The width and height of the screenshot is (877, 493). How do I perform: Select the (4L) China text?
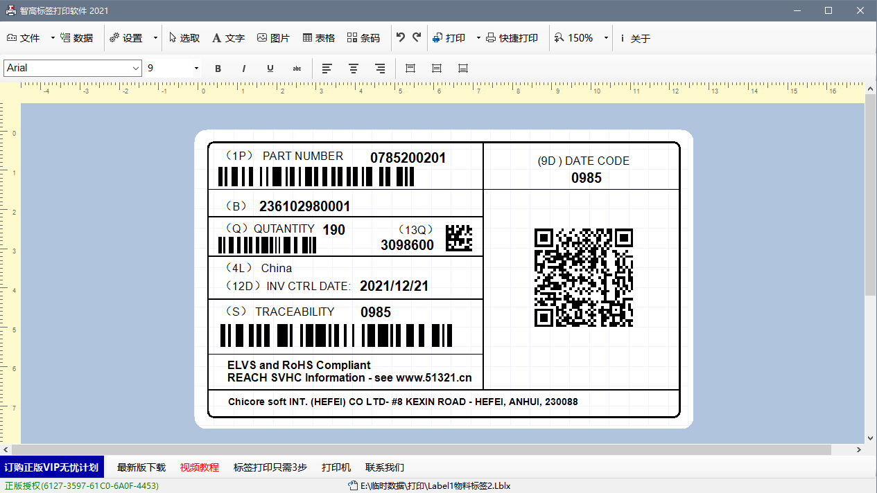coord(258,268)
